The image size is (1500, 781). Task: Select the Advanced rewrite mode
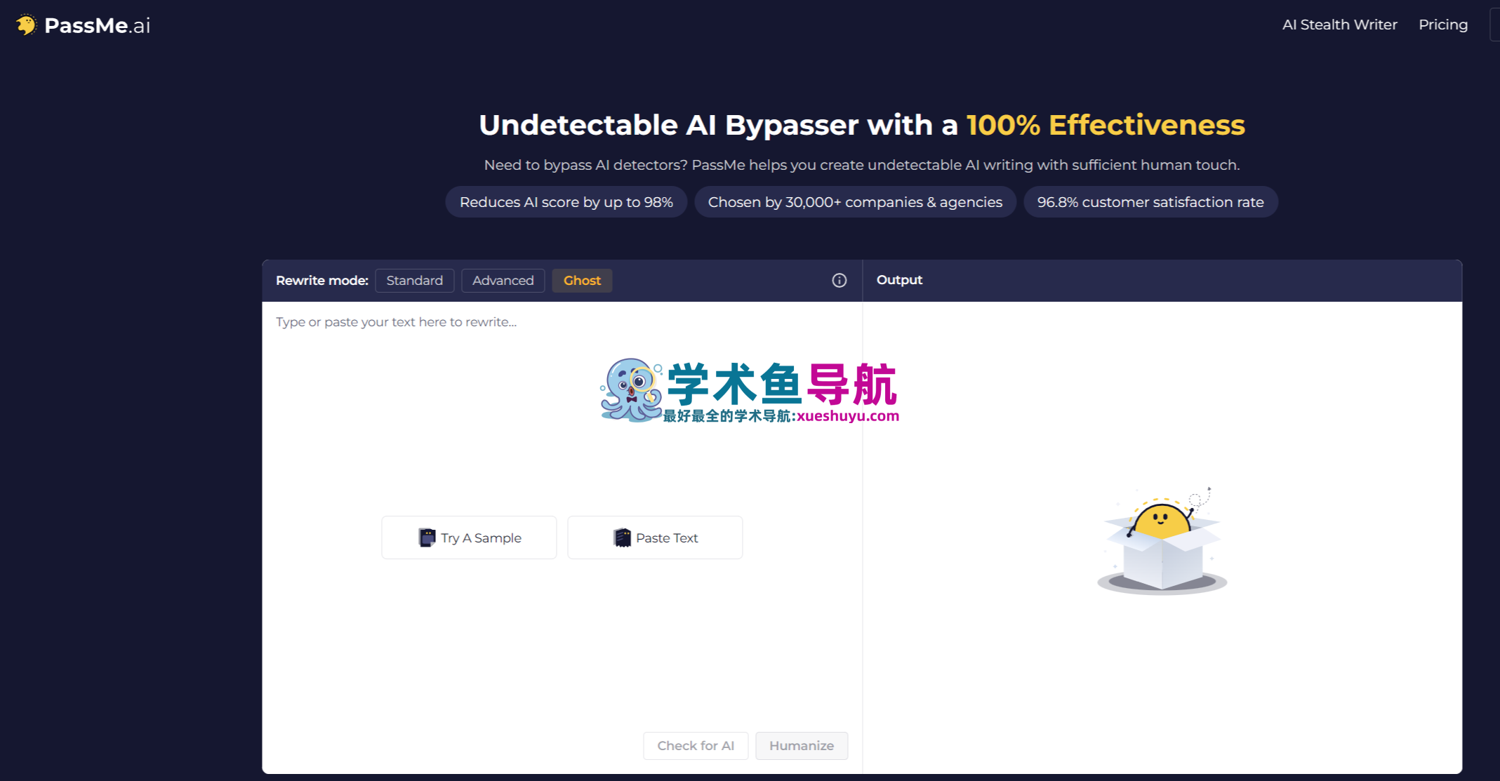click(x=503, y=281)
